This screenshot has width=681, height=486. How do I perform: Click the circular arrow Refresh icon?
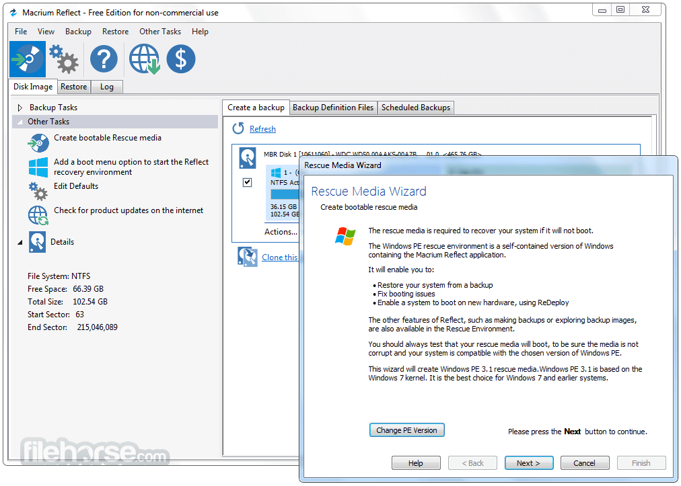pos(238,128)
